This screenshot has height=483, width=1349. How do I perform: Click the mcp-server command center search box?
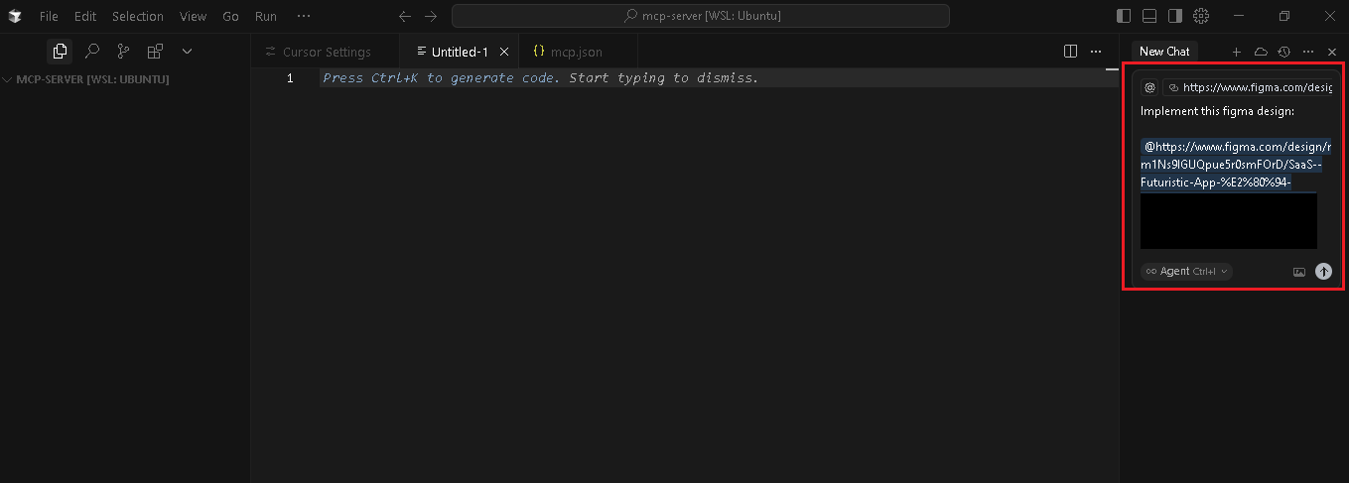click(700, 16)
